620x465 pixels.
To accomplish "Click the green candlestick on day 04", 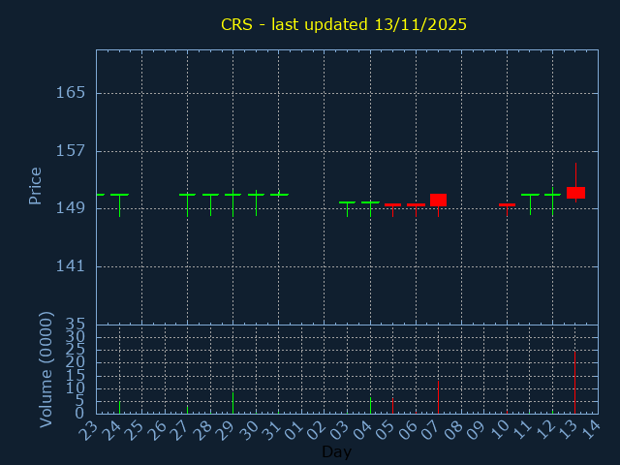I will click(370, 202).
